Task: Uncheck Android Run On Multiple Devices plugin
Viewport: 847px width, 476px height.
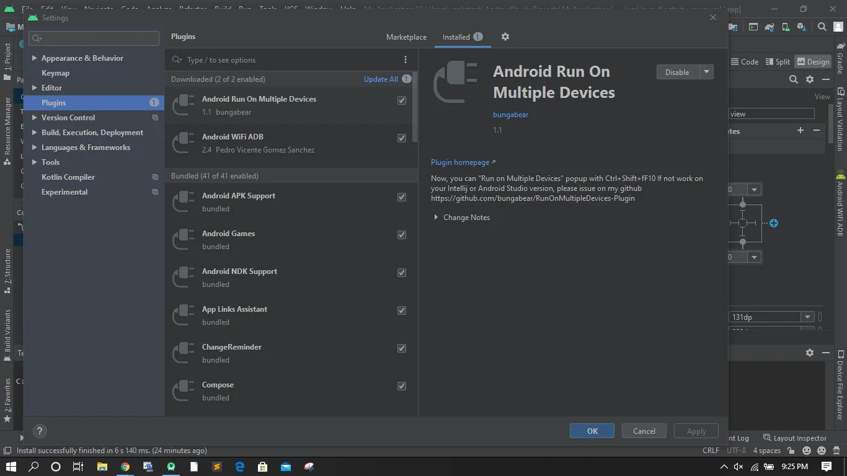Action: click(x=402, y=100)
